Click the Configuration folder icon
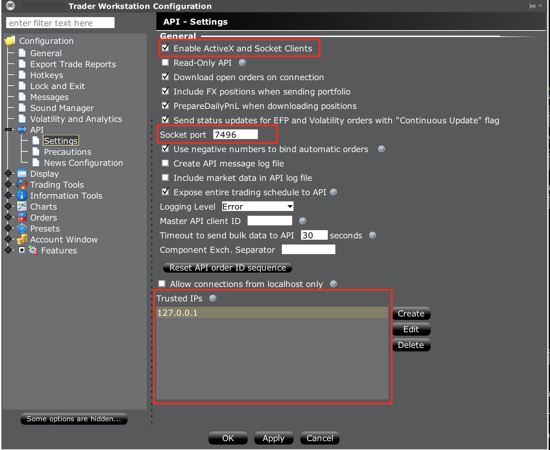 pos(10,41)
